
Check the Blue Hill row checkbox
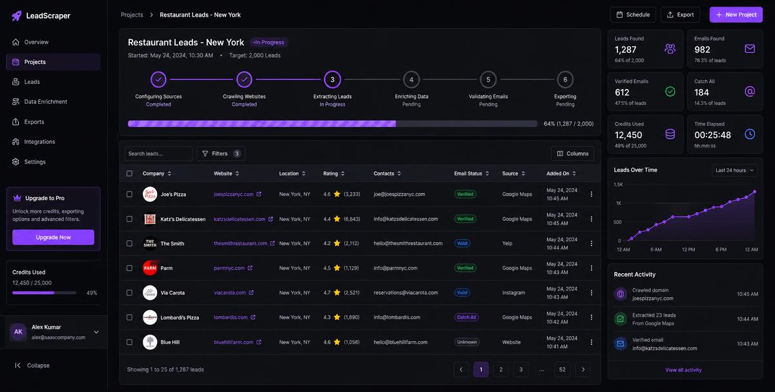pyautogui.click(x=129, y=342)
